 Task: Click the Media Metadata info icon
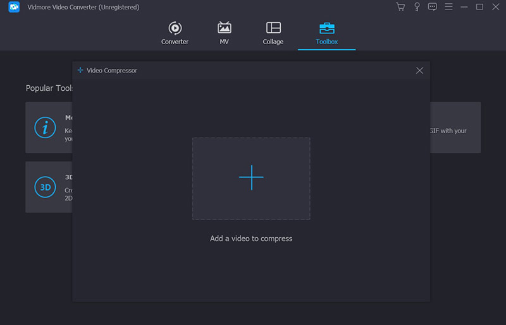(45, 127)
